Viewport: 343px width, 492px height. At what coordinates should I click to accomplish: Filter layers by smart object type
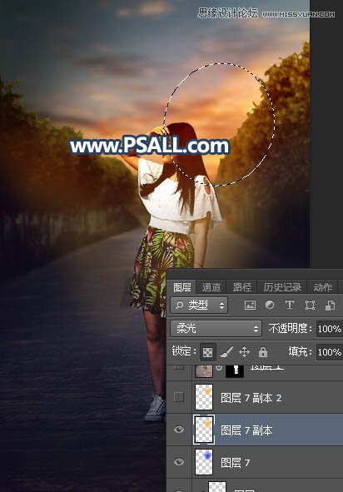click(x=330, y=306)
